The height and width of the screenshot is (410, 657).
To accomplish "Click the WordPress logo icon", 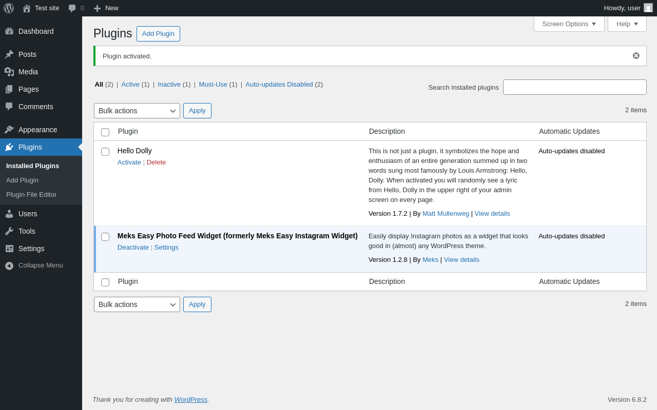I will click(9, 8).
